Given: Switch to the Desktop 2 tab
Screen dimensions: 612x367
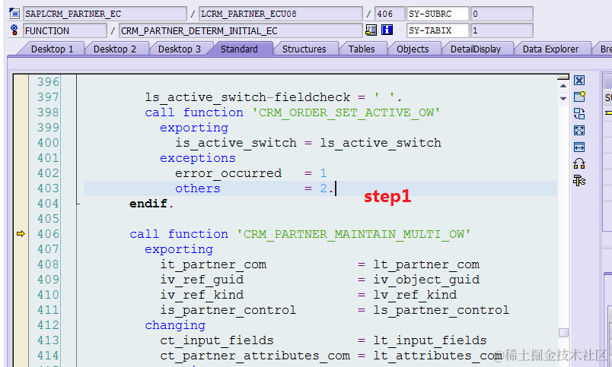Looking at the screenshot, I should (115, 49).
